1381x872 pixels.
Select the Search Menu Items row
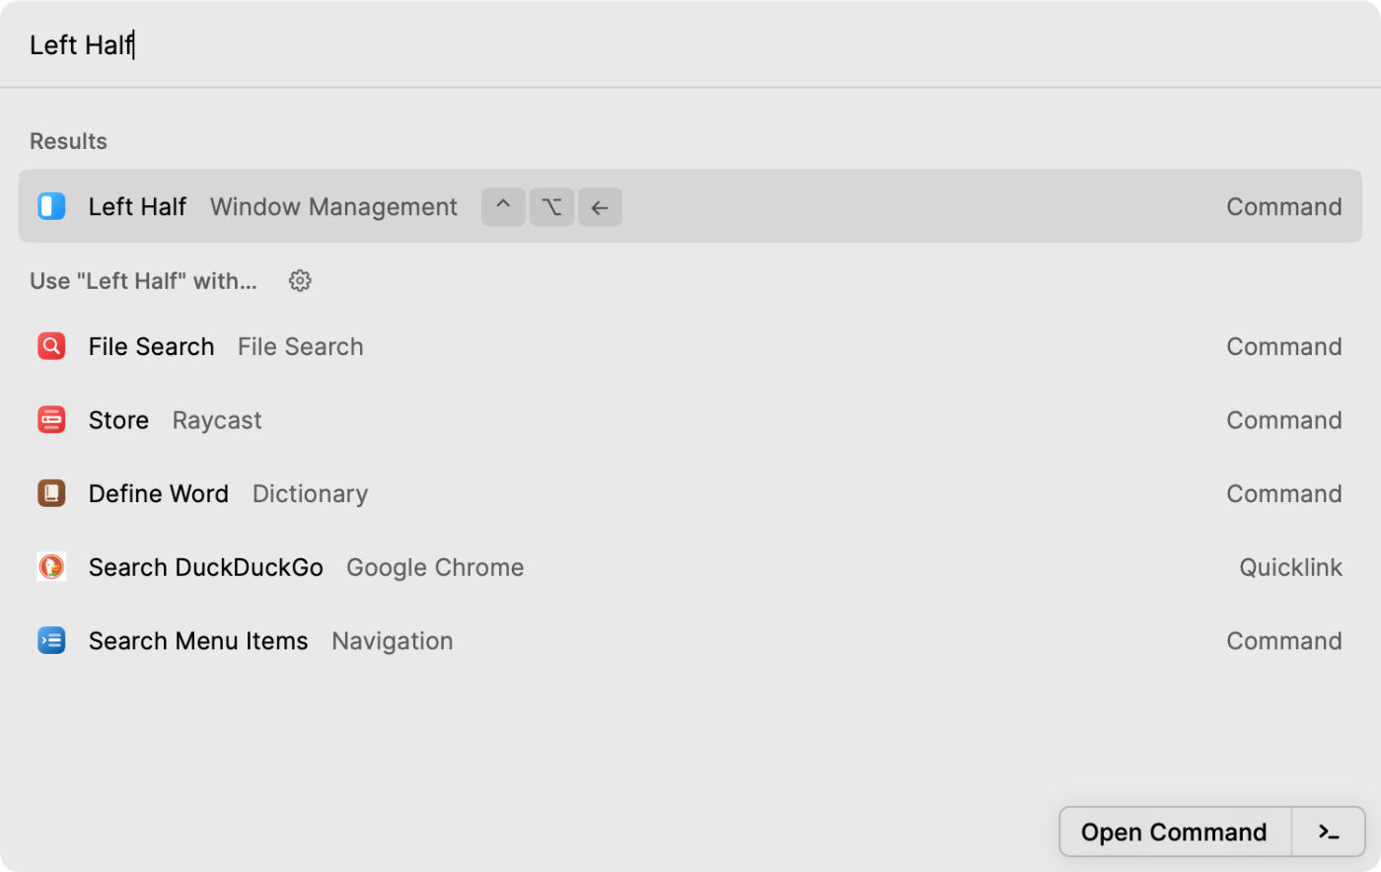coord(690,641)
